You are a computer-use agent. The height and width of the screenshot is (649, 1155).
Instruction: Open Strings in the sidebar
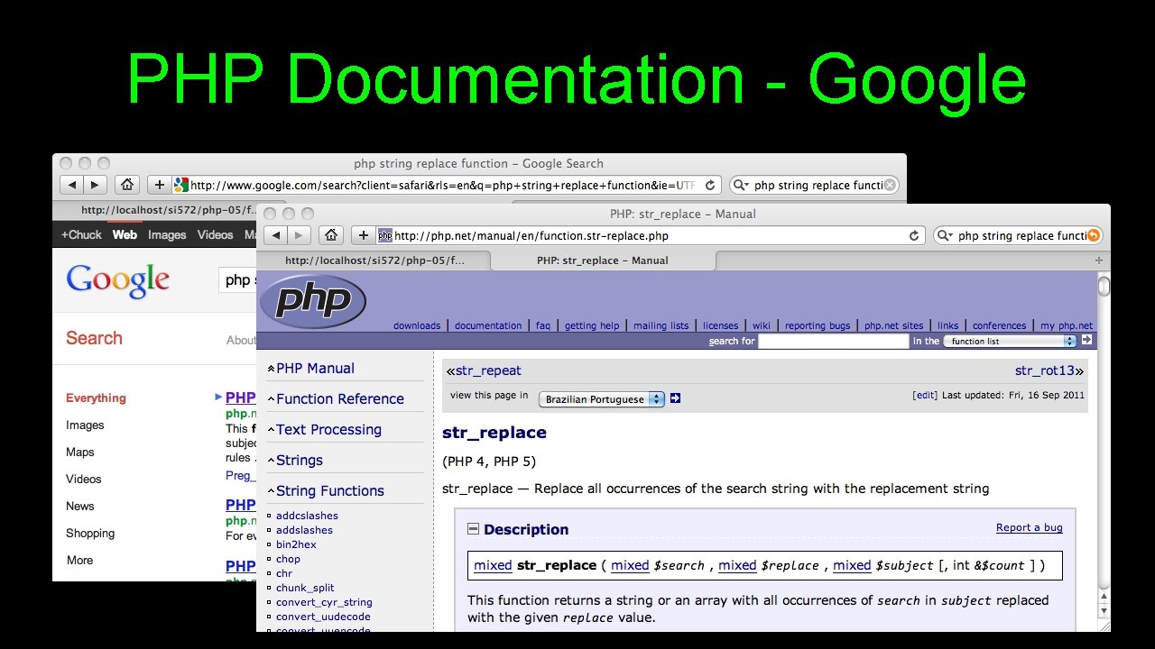300,460
